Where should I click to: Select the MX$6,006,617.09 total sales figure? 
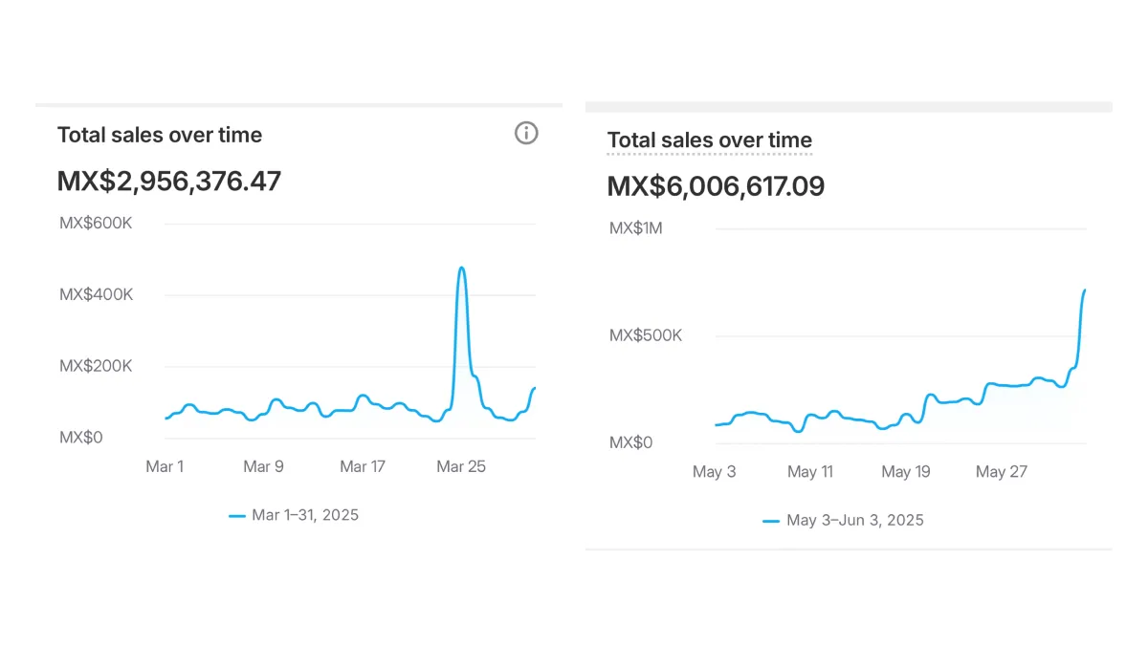pos(716,185)
